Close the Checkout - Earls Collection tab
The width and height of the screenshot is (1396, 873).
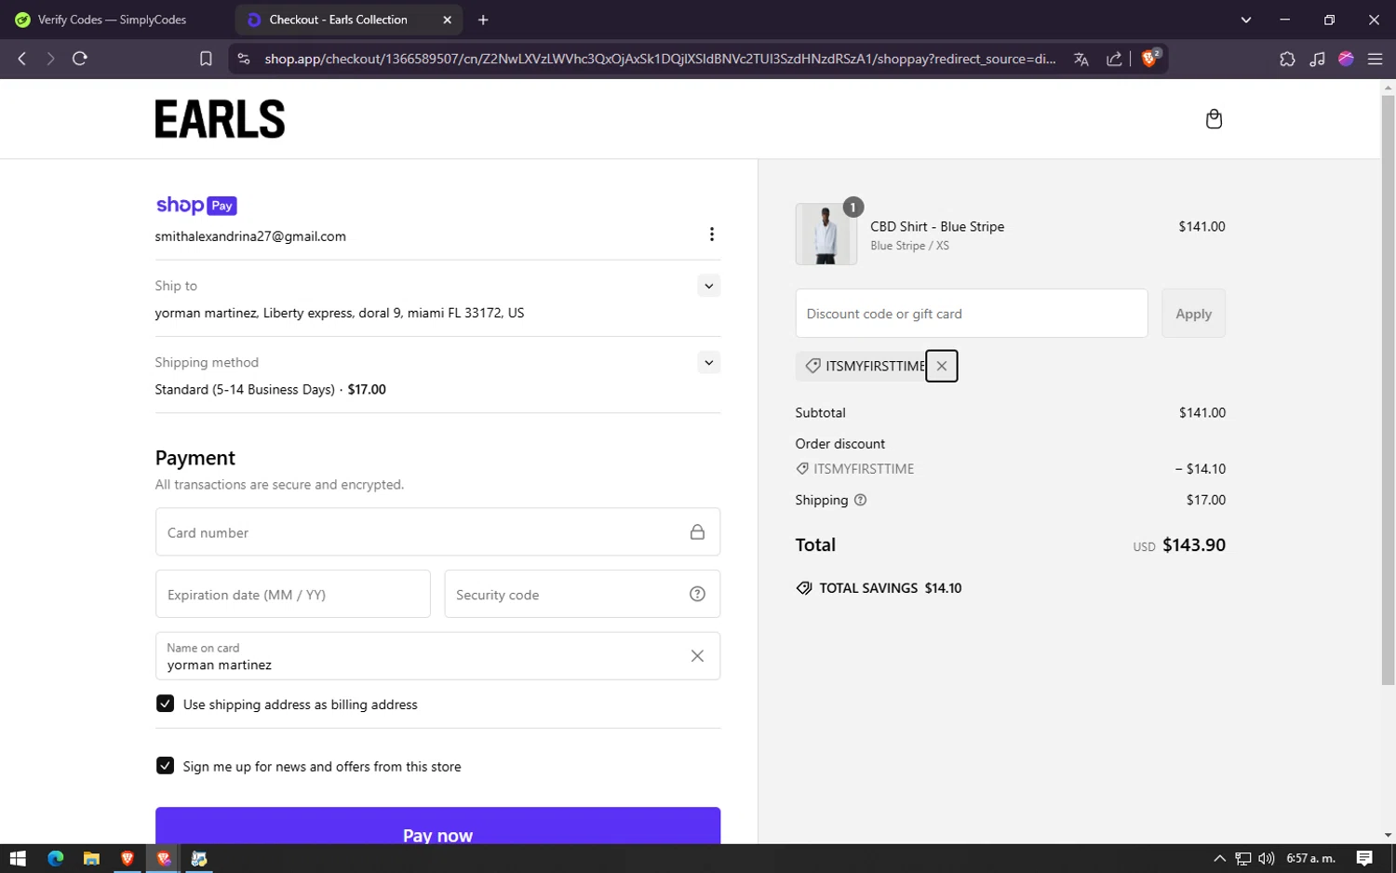[447, 20]
